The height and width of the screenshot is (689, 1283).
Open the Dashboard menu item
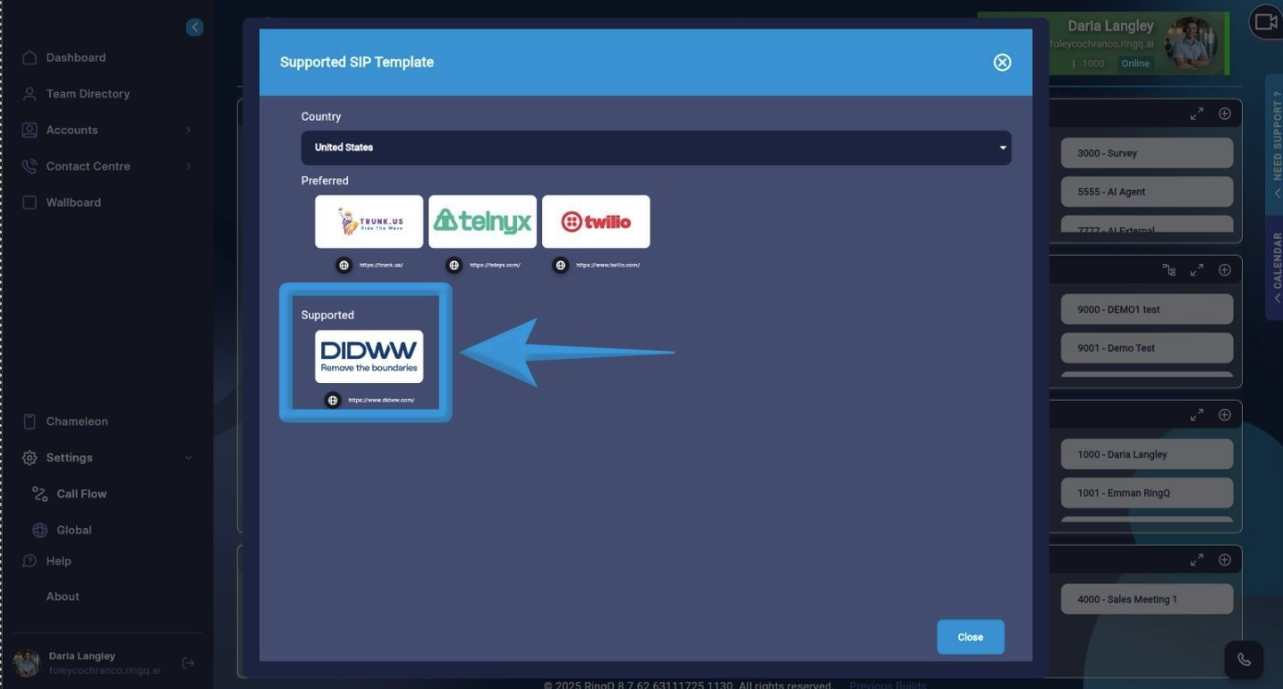click(x=75, y=57)
